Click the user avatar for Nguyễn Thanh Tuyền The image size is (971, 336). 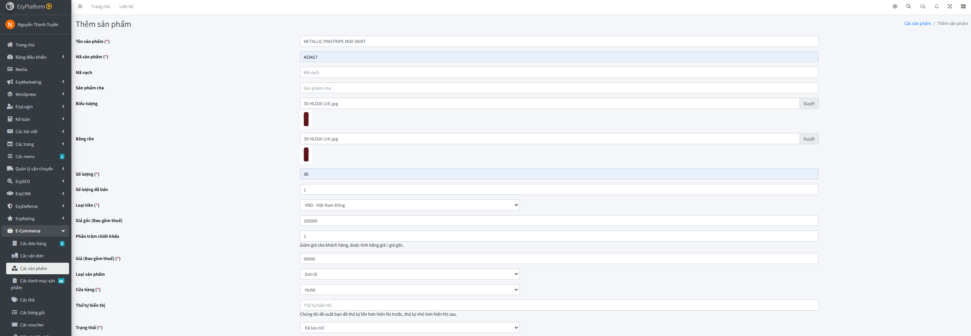click(10, 25)
